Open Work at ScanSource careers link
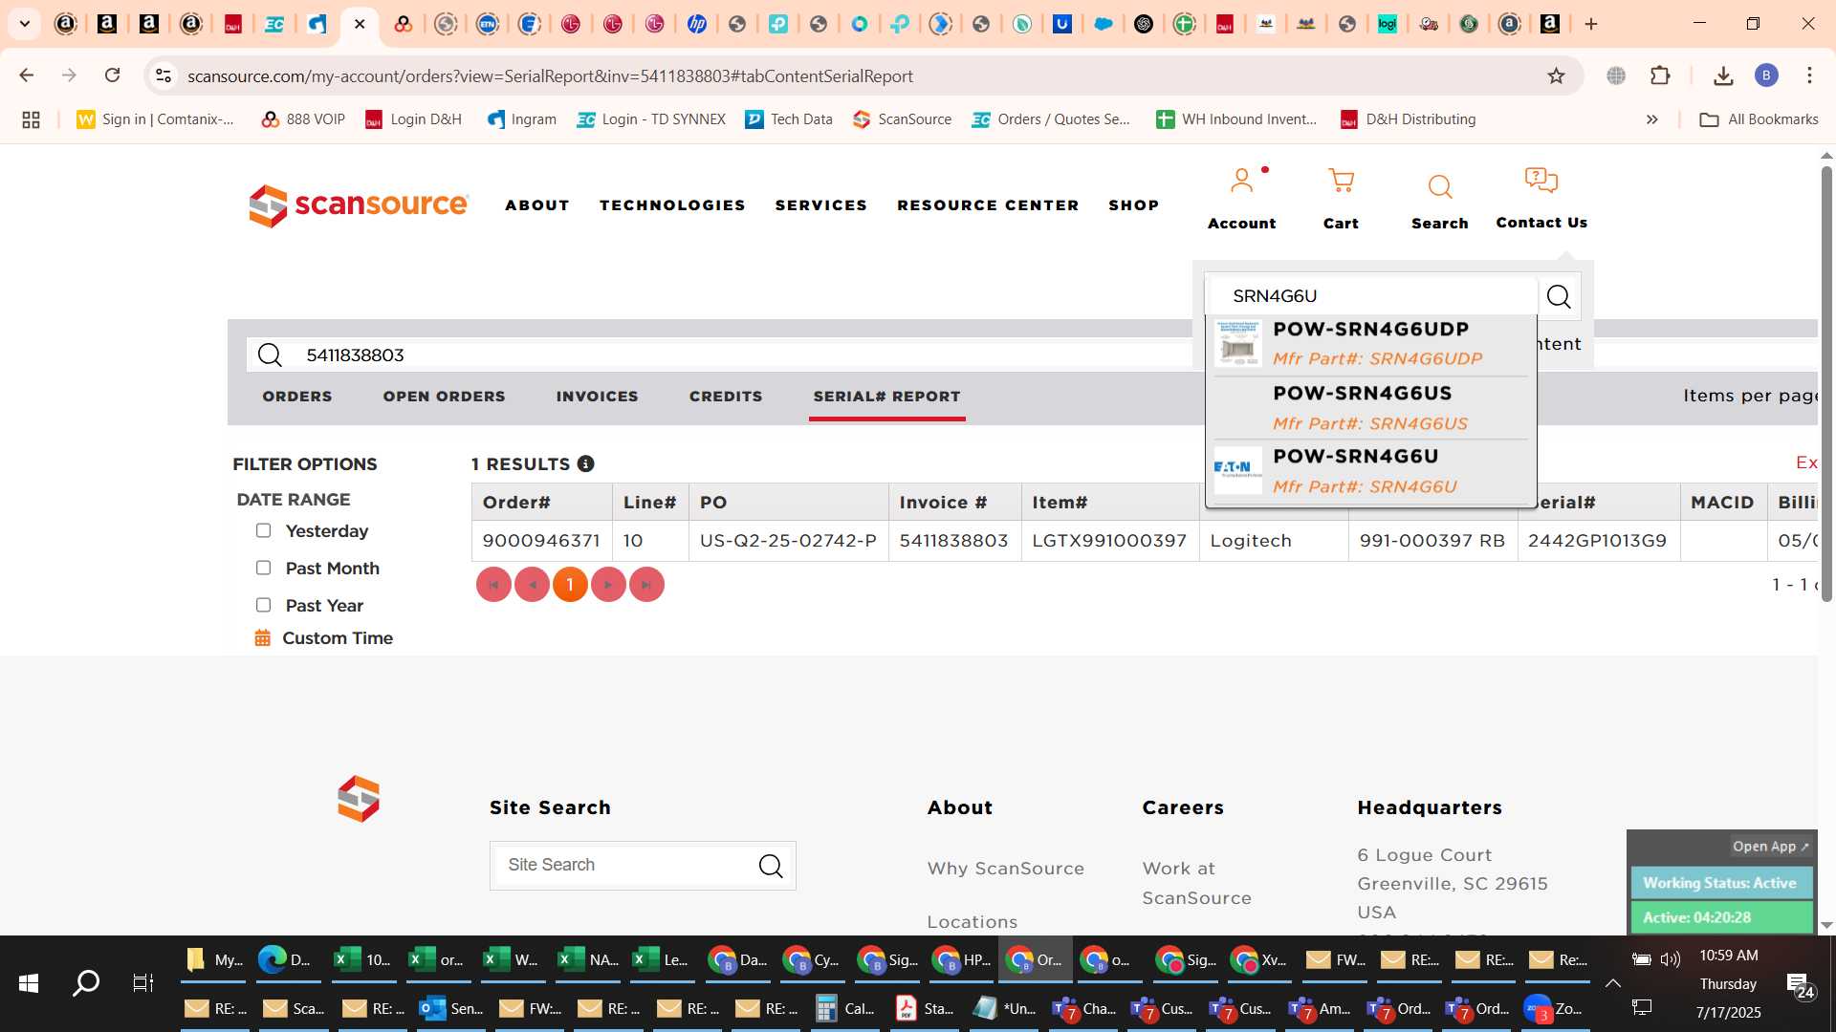Viewport: 1836px width, 1032px height. coord(1196,883)
